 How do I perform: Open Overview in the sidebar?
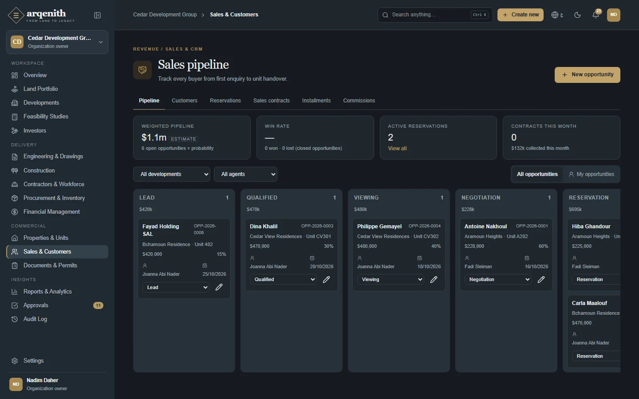[57, 75]
